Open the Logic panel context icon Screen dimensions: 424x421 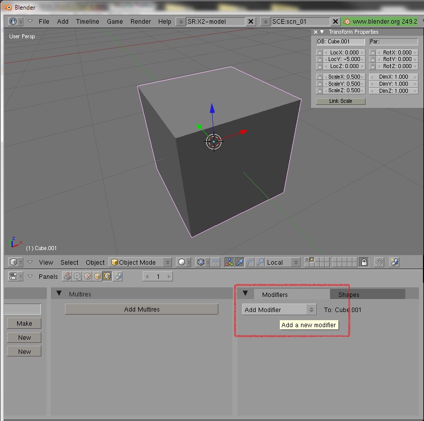click(67, 276)
